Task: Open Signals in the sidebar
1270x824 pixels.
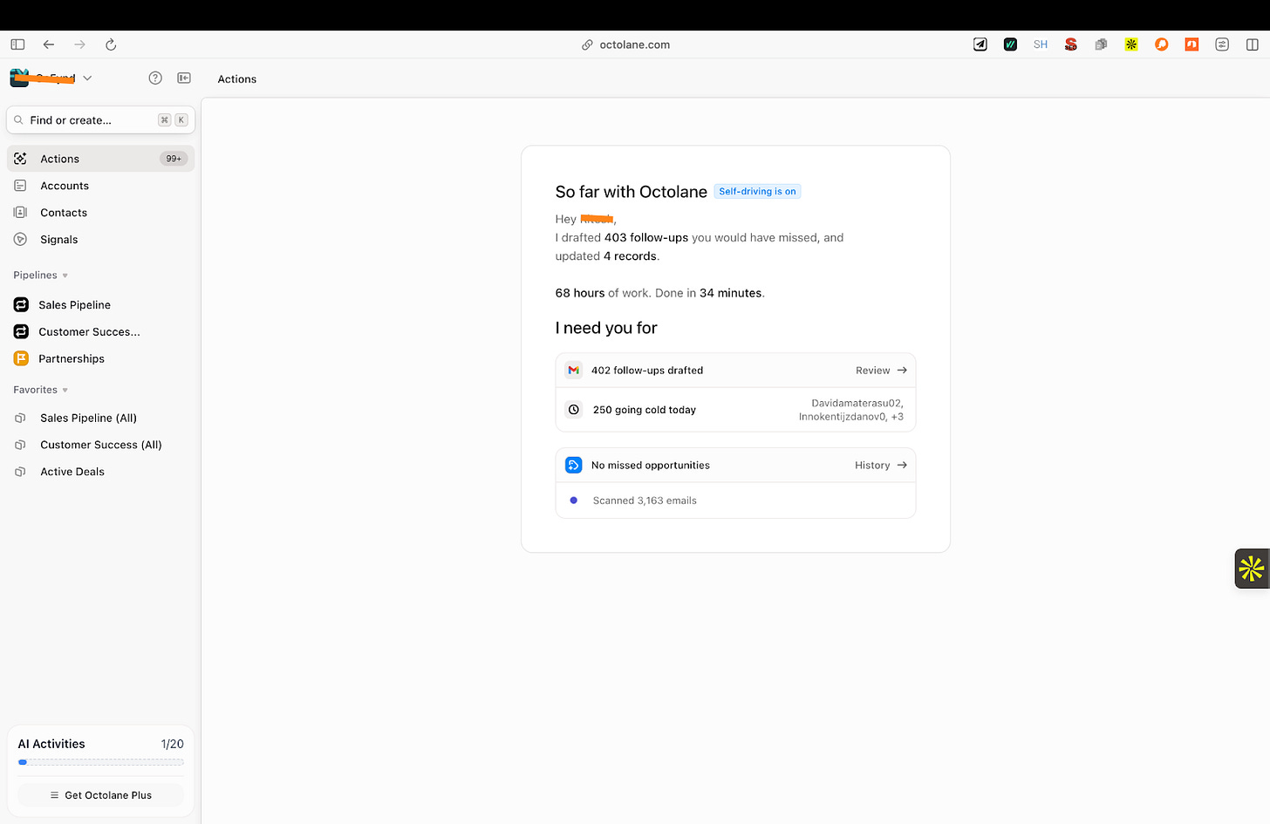Action: pyautogui.click(x=101, y=240)
